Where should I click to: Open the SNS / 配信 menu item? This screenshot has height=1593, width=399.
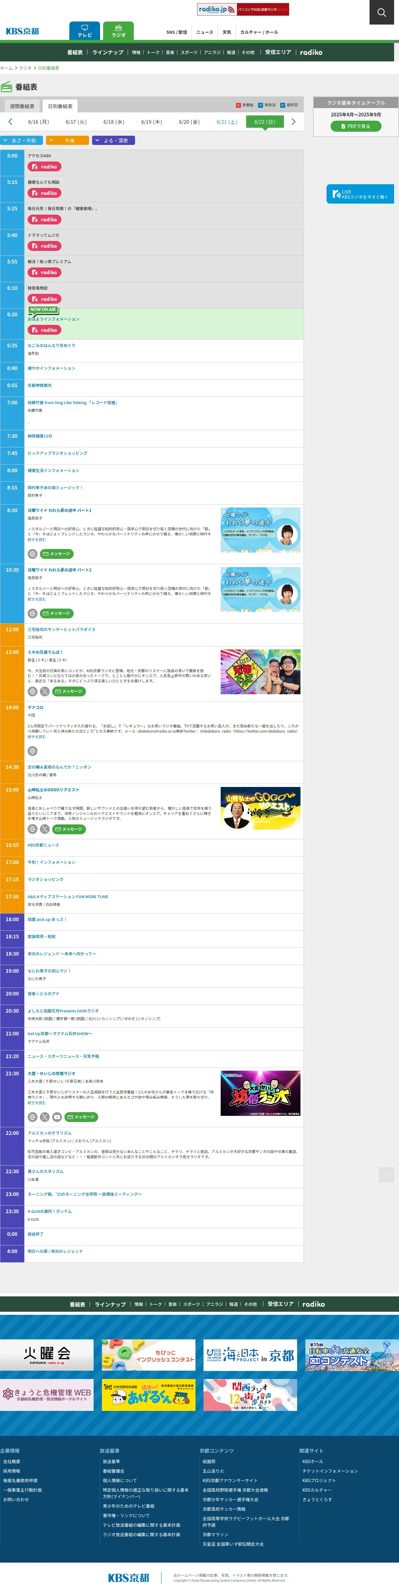[x=176, y=32]
